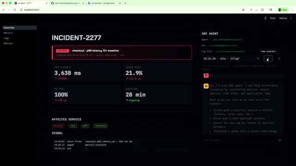Click the checkout p99 latency alert title

coord(95,51)
